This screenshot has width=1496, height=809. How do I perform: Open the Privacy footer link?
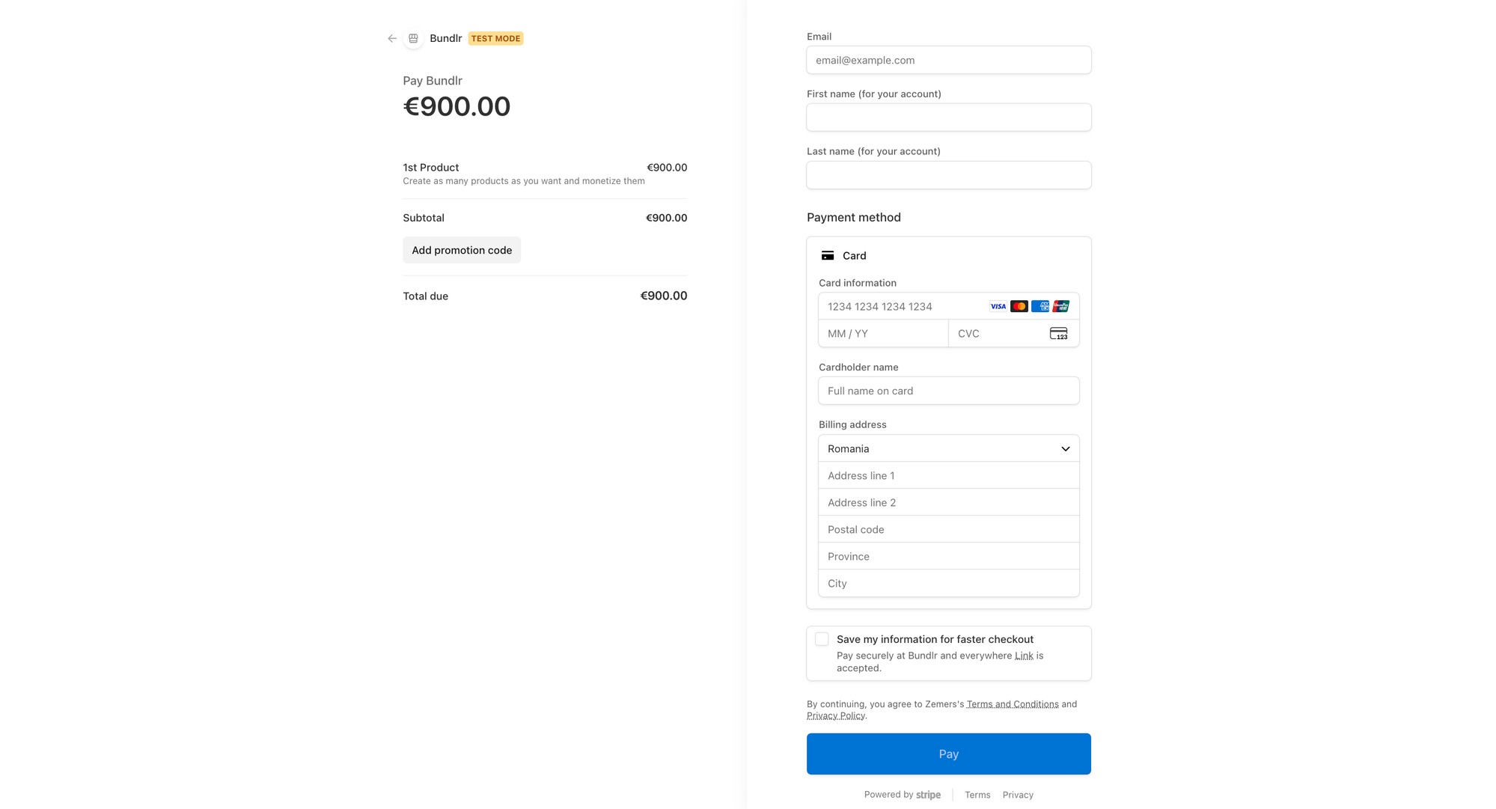tap(1017, 795)
